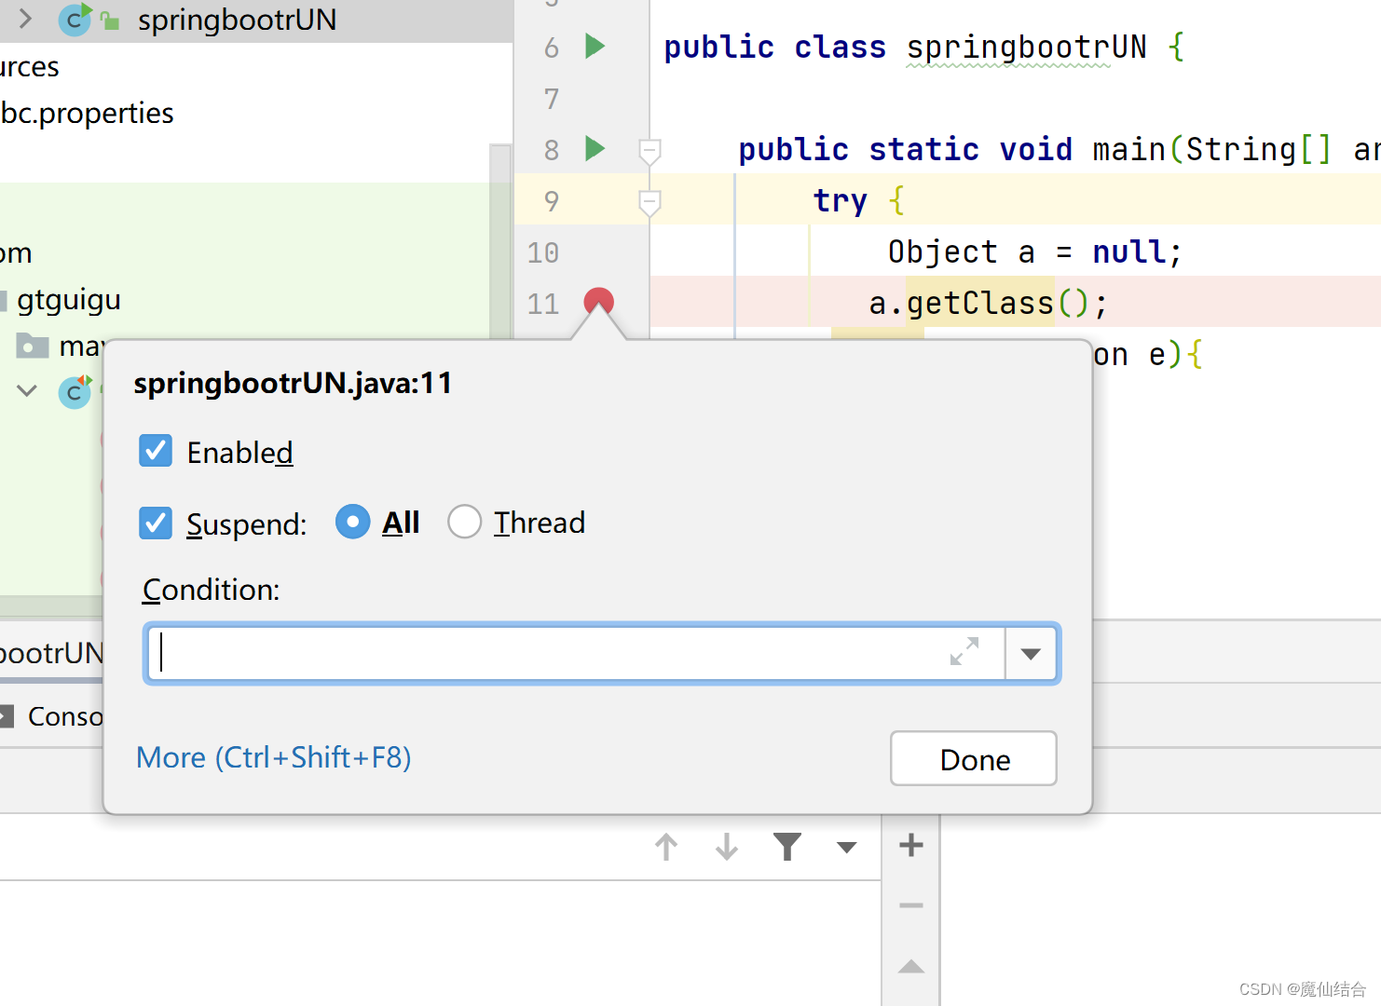Click run gutter icon beside main method
1381x1006 pixels.
(595, 148)
